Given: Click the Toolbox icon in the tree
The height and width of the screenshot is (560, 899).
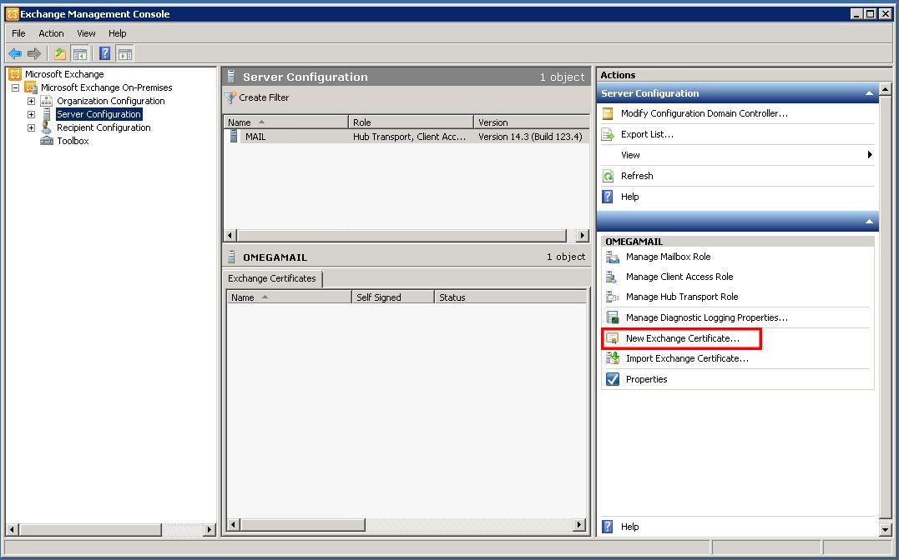Looking at the screenshot, I should (x=47, y=141).
